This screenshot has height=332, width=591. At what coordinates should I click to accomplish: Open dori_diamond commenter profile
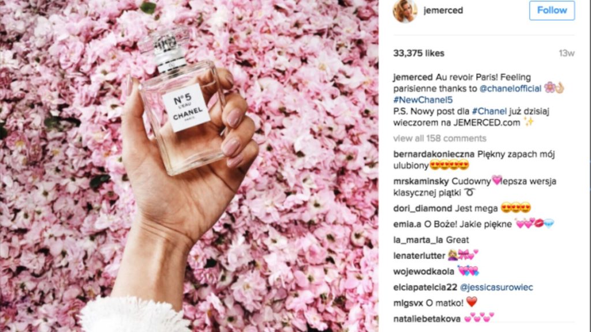[x=422, y=208]
